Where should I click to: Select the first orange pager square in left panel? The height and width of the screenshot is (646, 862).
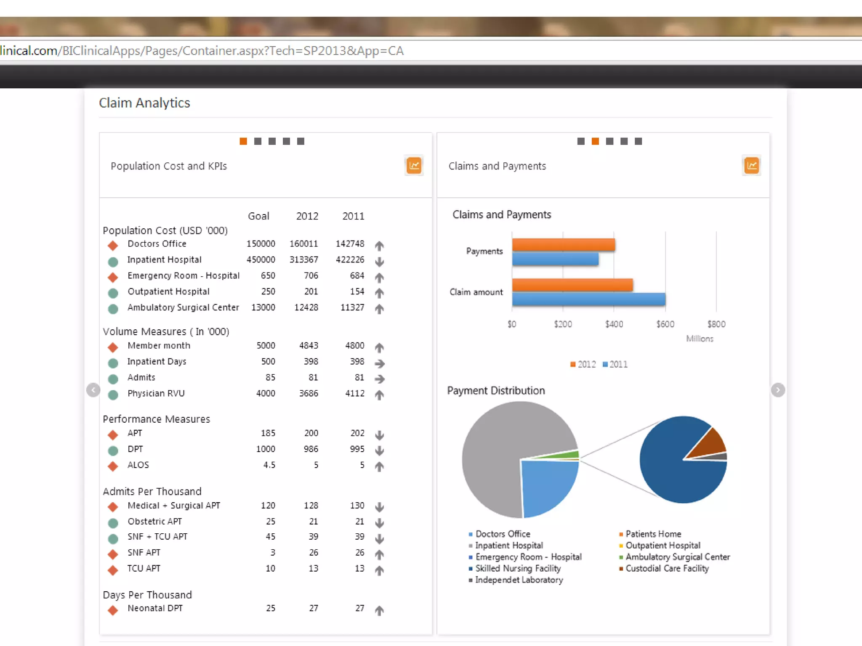243,141
